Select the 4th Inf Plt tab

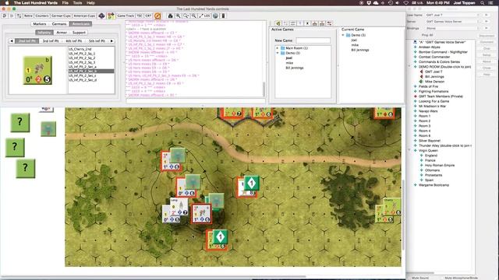point(74,41)
